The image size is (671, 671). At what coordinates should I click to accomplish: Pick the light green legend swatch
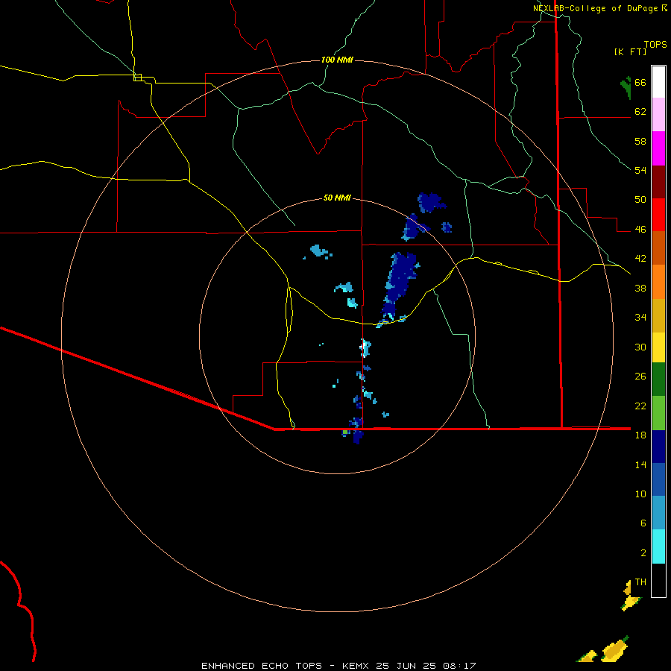[x=658, y=413]
